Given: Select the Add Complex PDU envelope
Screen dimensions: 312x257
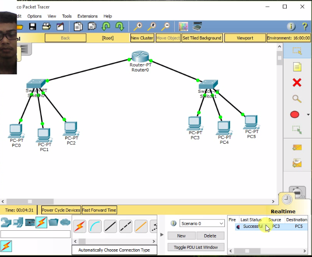Looking at the screenshot, I should click(x=297, y=163).
